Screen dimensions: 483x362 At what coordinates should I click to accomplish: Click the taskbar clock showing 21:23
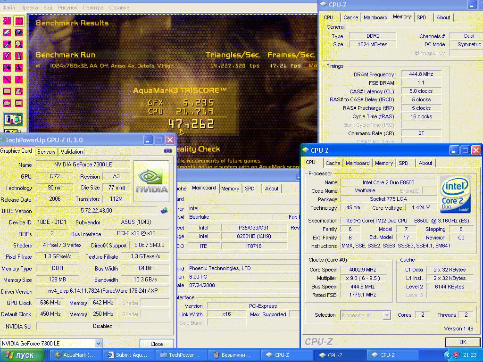[x=469, y=355]
